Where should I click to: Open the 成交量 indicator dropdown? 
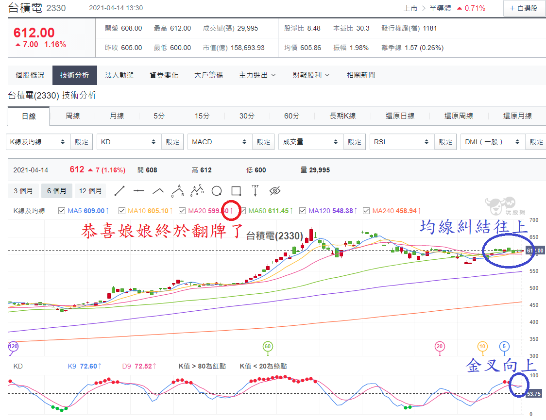tap(311, 142)
